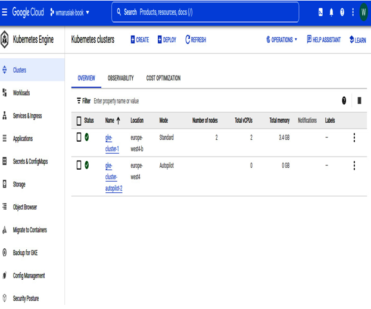Click the Workloads sidebar icon
The image size is (371, 309).
tap(5, 92)
